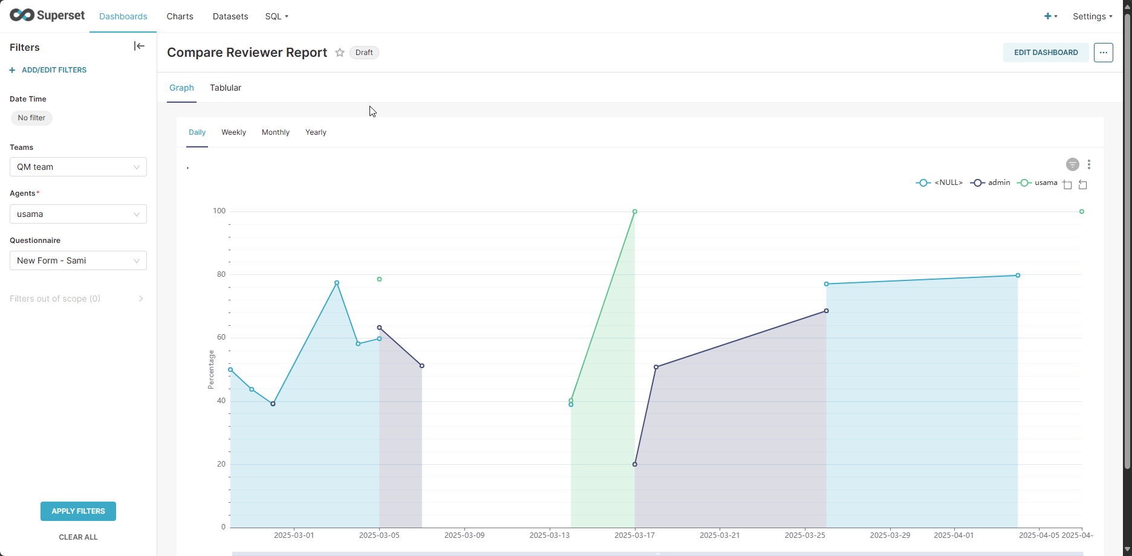Favorite the dashboard using the star icon
The width and height of the screenshot is (1132, 556).
click(339, 53)
